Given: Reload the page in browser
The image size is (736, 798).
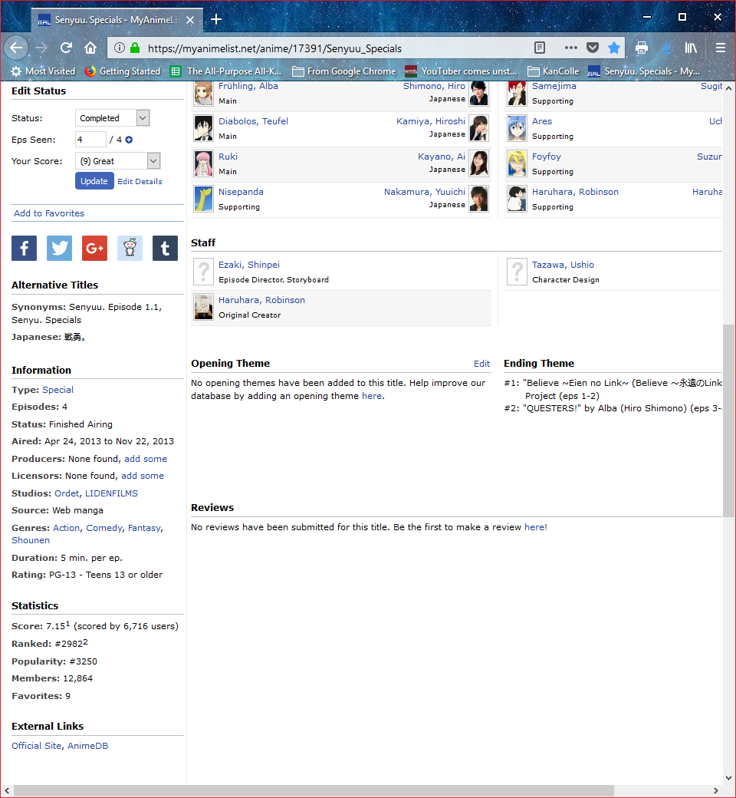Looking at the screenshot, I should click(66, 48).
